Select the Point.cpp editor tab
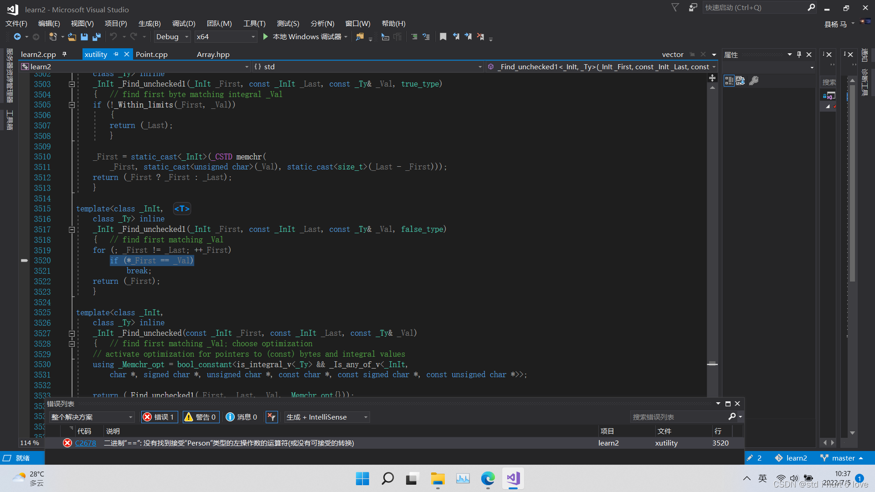Image resolution: width=875 pixels, height=492 pixels. click(150, 54)
